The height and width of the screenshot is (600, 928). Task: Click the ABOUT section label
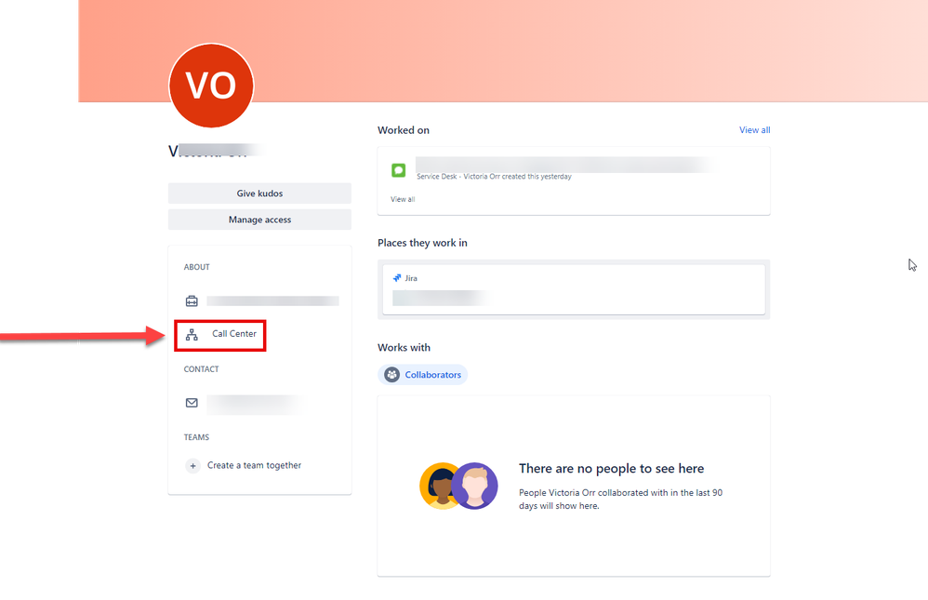click(x=196, y=267)
